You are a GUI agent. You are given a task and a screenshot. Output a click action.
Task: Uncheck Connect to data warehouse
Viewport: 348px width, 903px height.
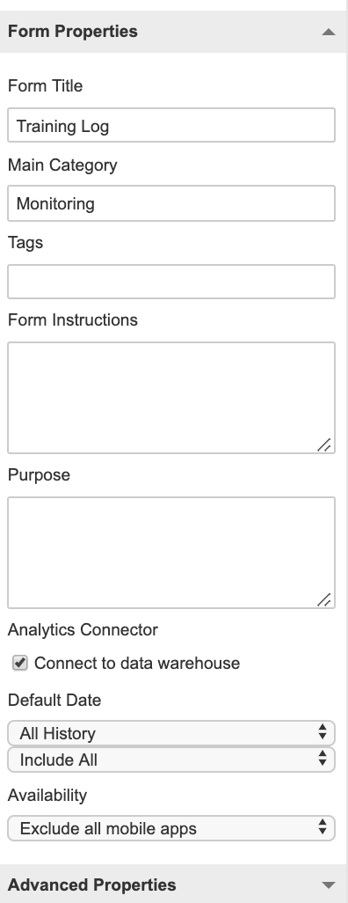click(20, 663)
